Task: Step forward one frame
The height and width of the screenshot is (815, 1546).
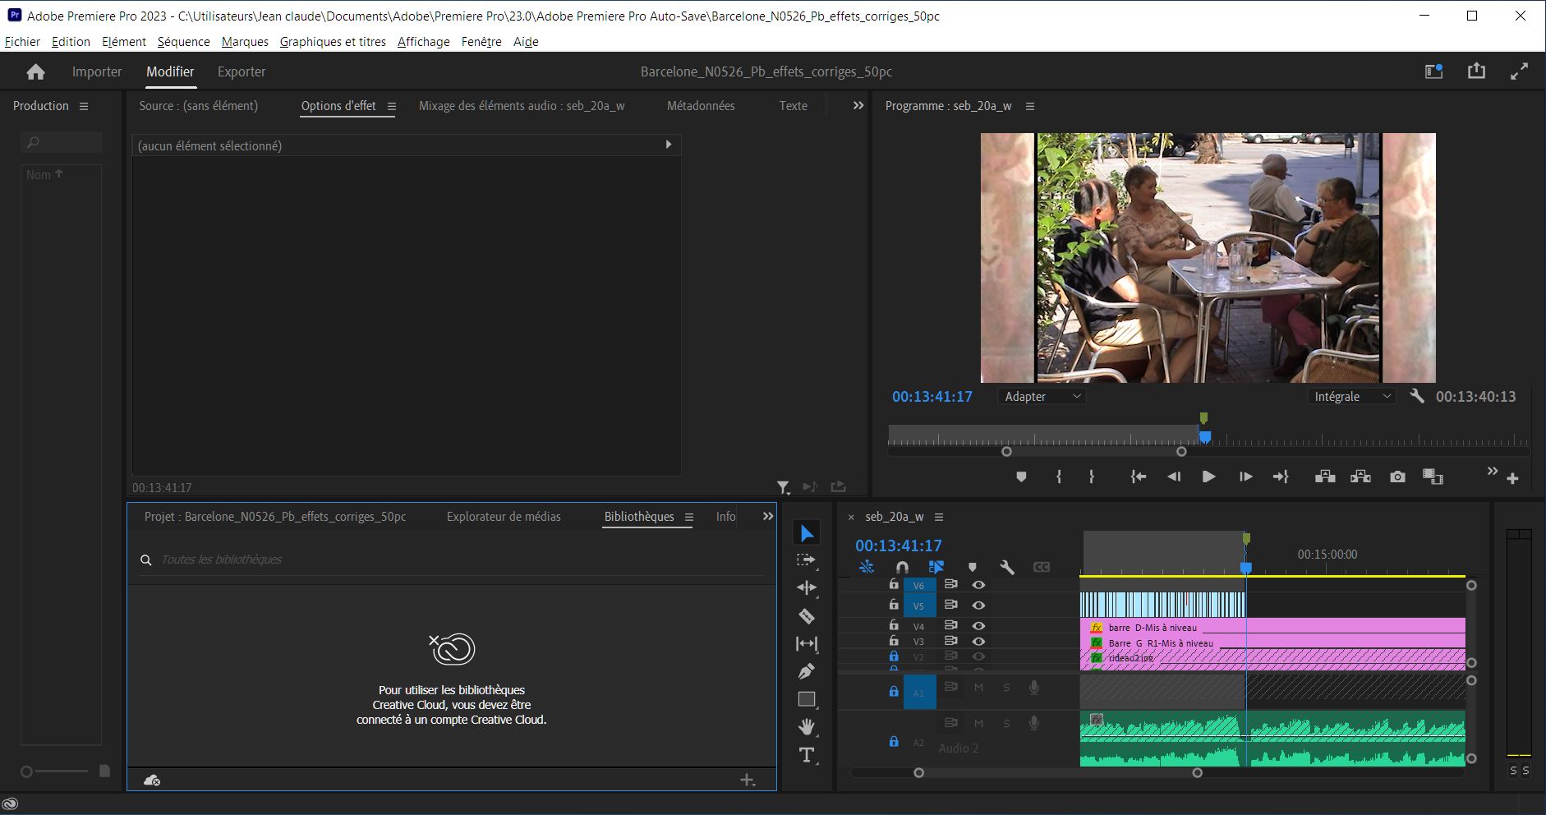Action: (1245, 477)
